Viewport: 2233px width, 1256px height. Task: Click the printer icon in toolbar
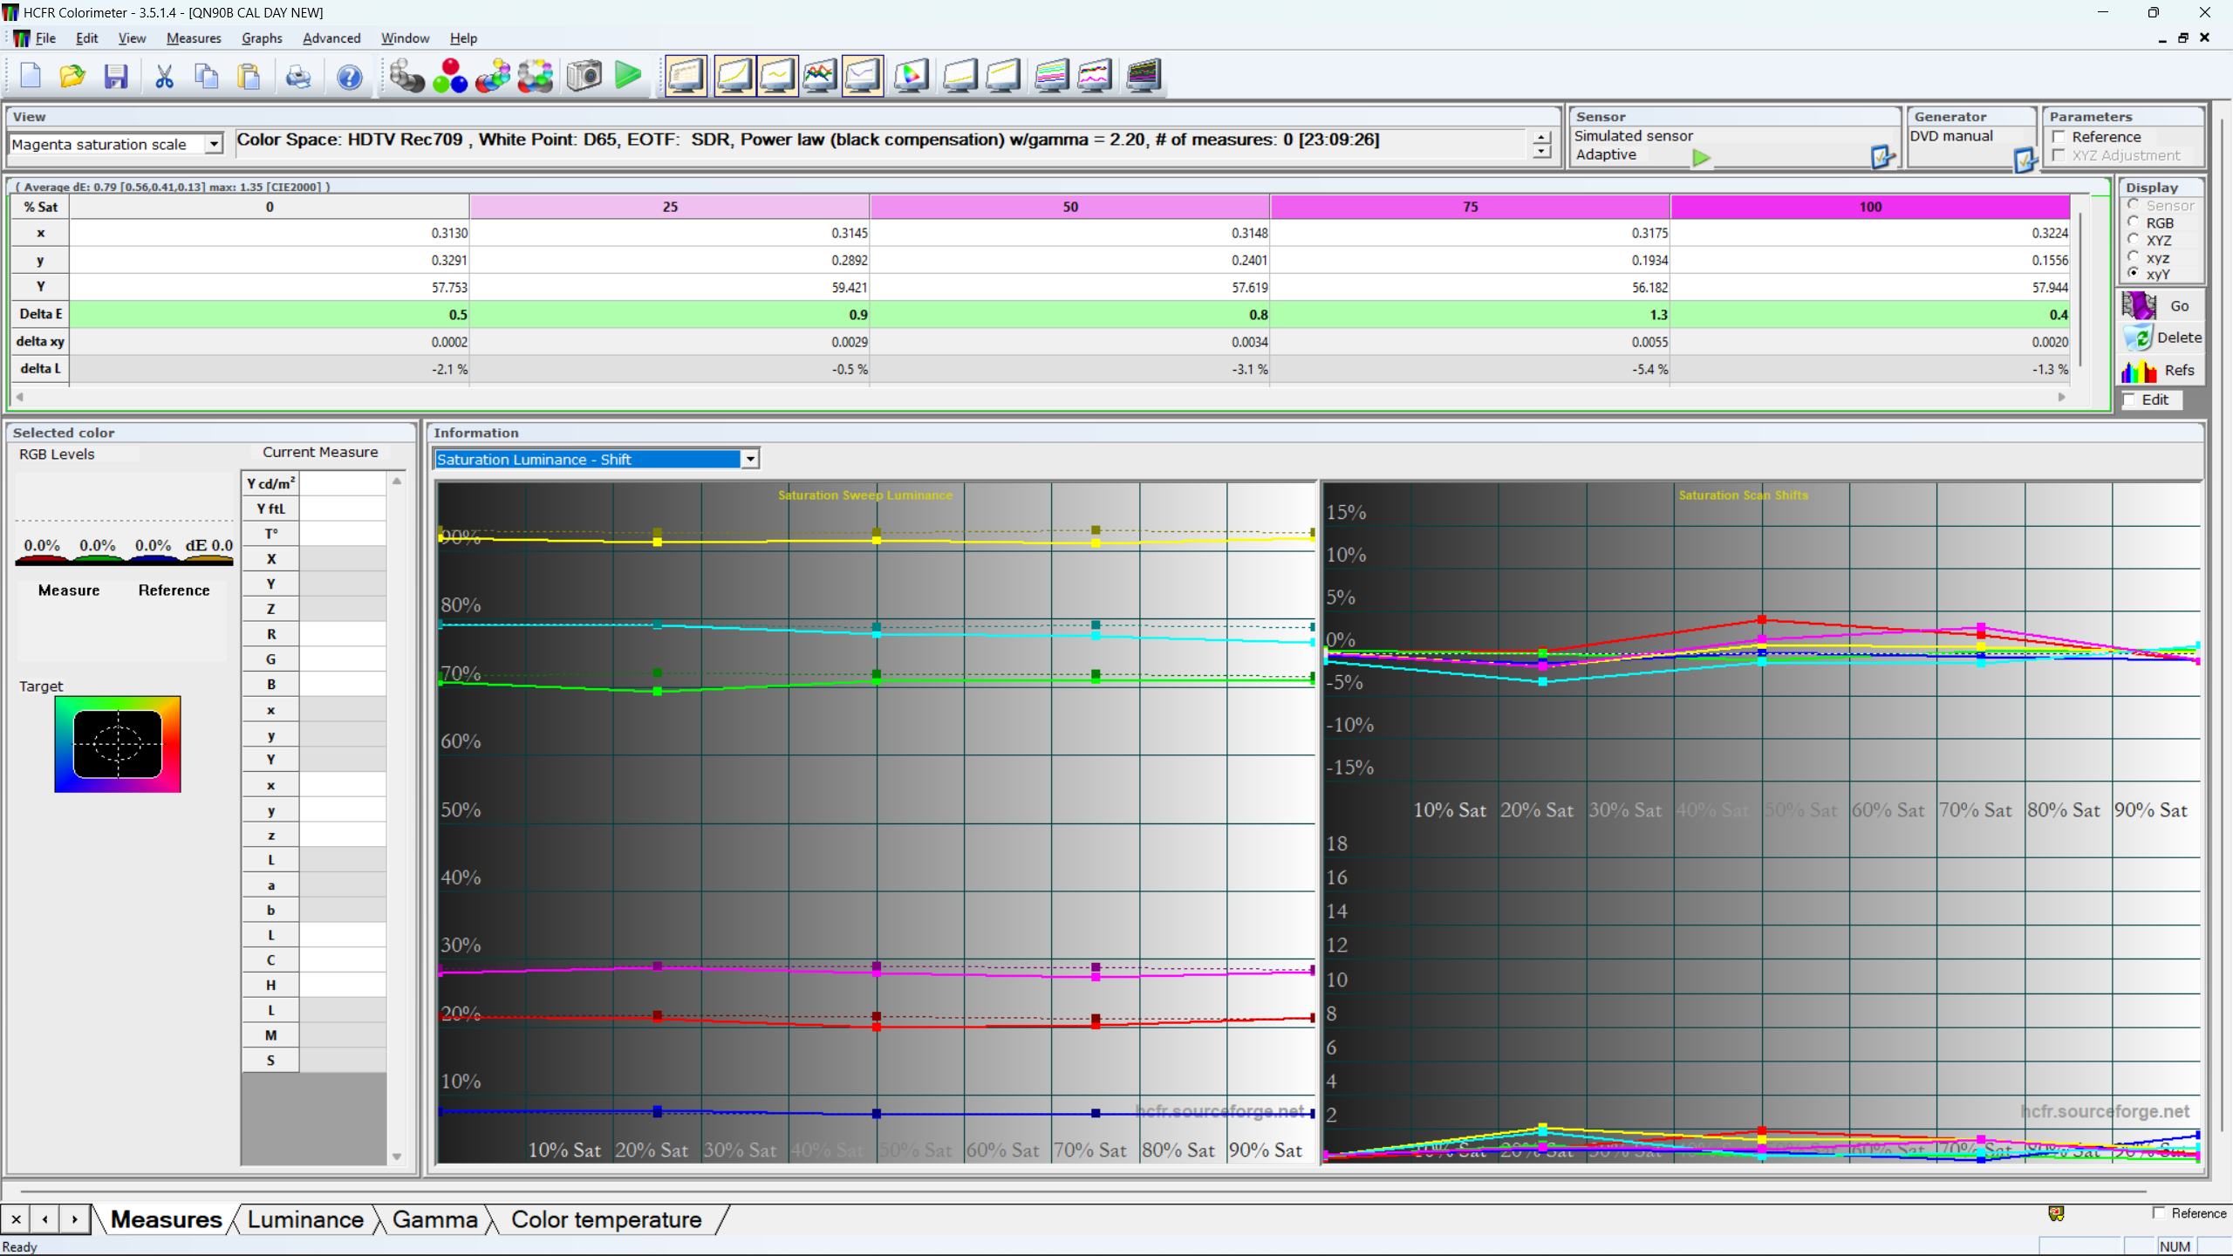tap(298, 76)
